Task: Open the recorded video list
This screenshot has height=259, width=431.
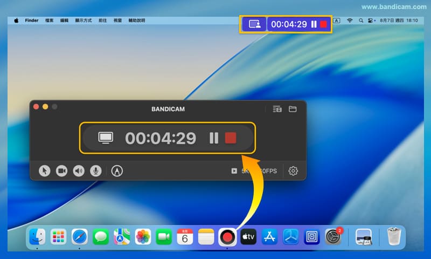Action: (277, 109)
